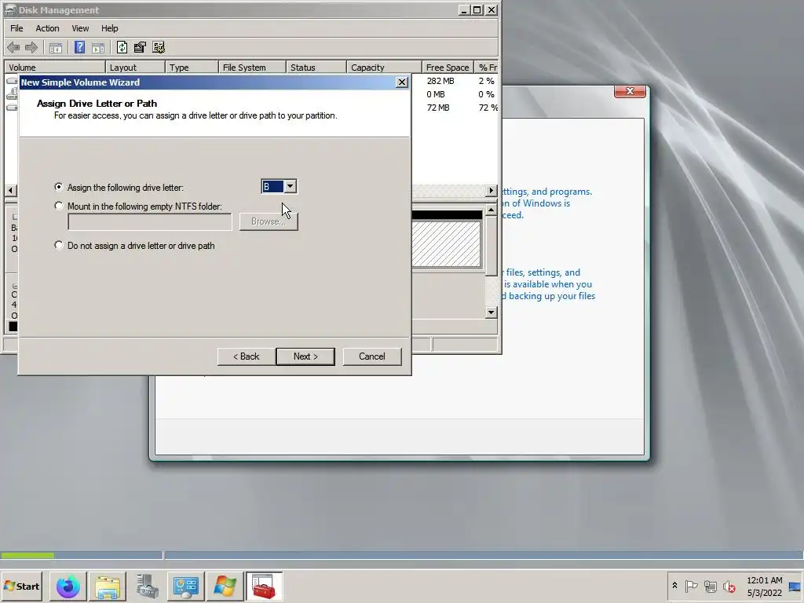Click the Browse... button
The image size is (804, 603).
[269, 221]
